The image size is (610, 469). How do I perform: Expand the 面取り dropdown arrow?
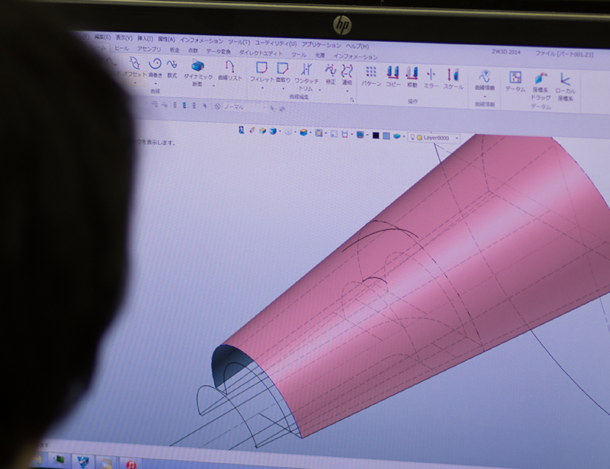(x=283, y=88)
